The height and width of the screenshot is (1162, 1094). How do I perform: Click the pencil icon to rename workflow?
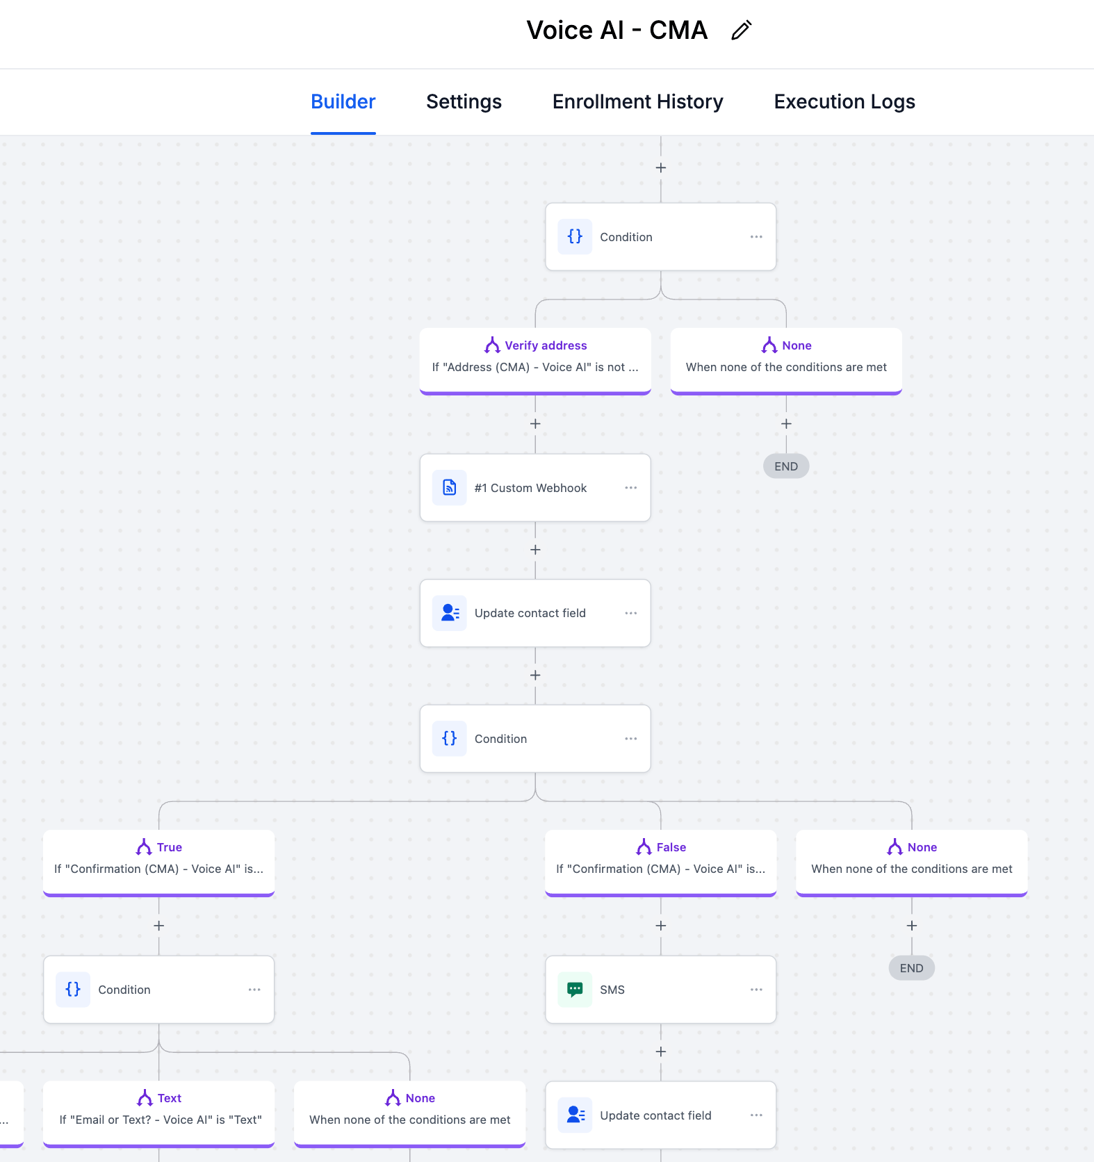741,31
